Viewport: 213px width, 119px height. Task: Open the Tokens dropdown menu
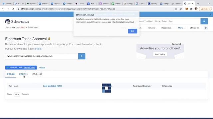tap(152, 28)
